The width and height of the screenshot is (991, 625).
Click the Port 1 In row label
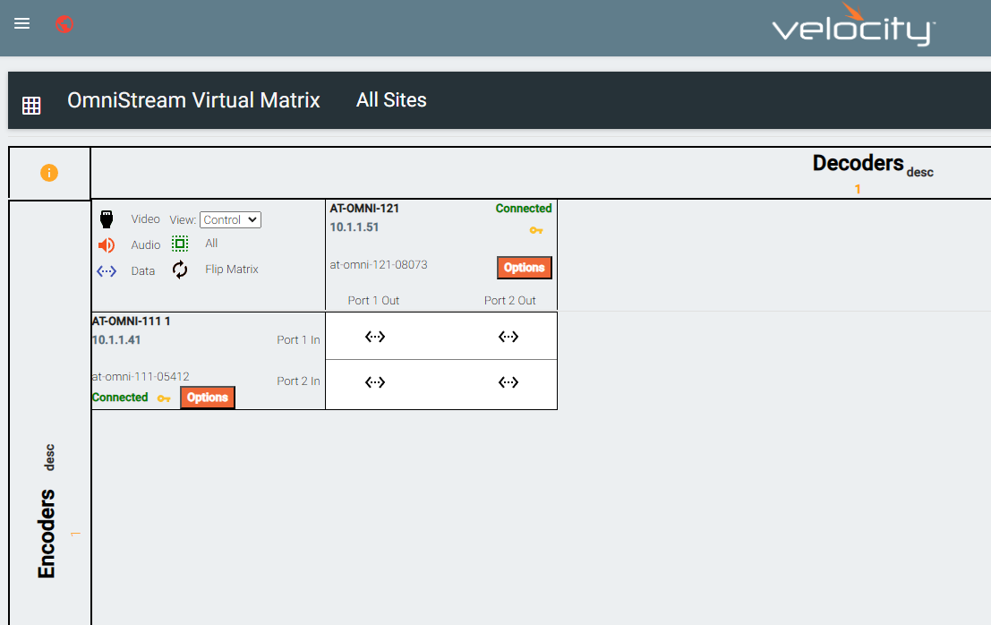pos(298,339)
